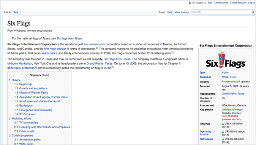Jump to 3.1 Amusement parks
256x145 pixels.
point(27,140)
